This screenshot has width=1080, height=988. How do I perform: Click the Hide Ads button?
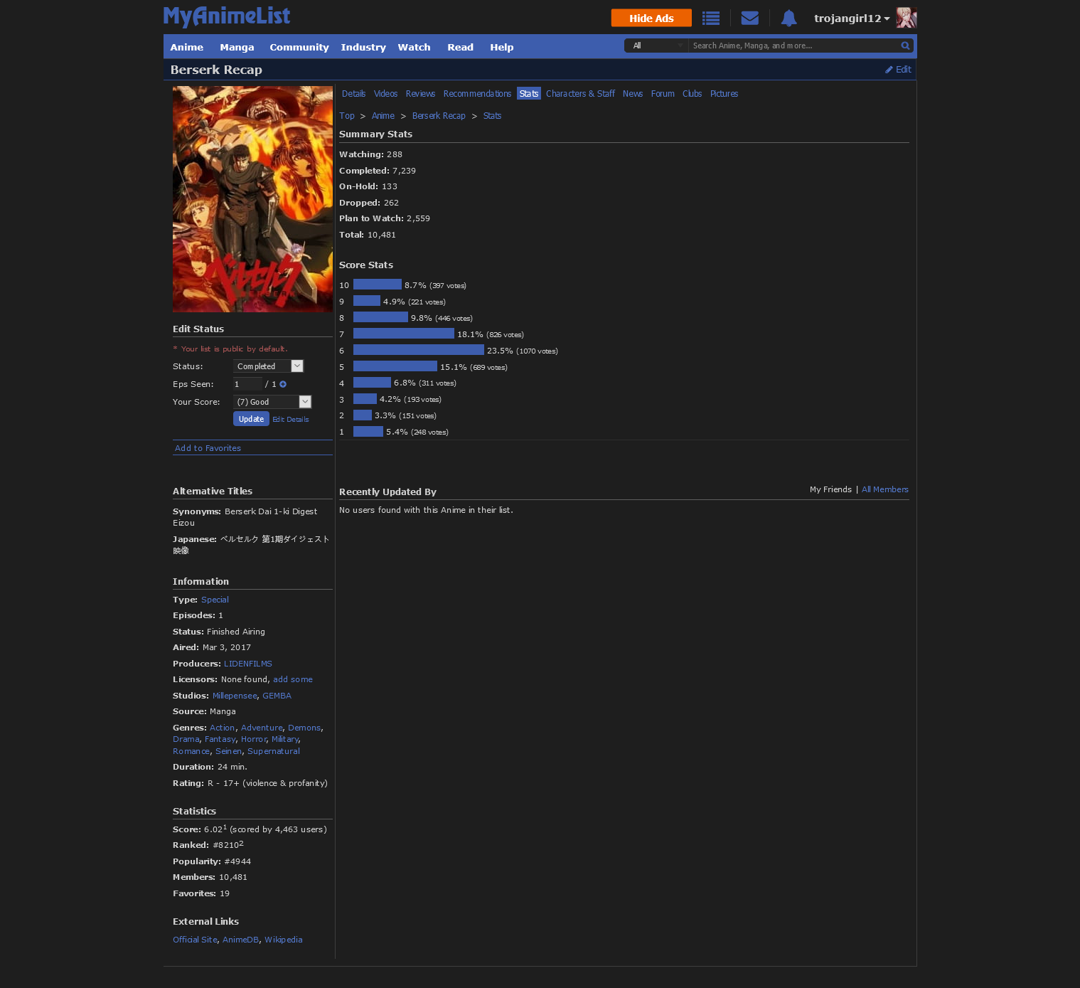[x=651, y=18]
